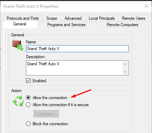
Task: Click the firewall brick wall icon
Action: [x=18, y=45]
